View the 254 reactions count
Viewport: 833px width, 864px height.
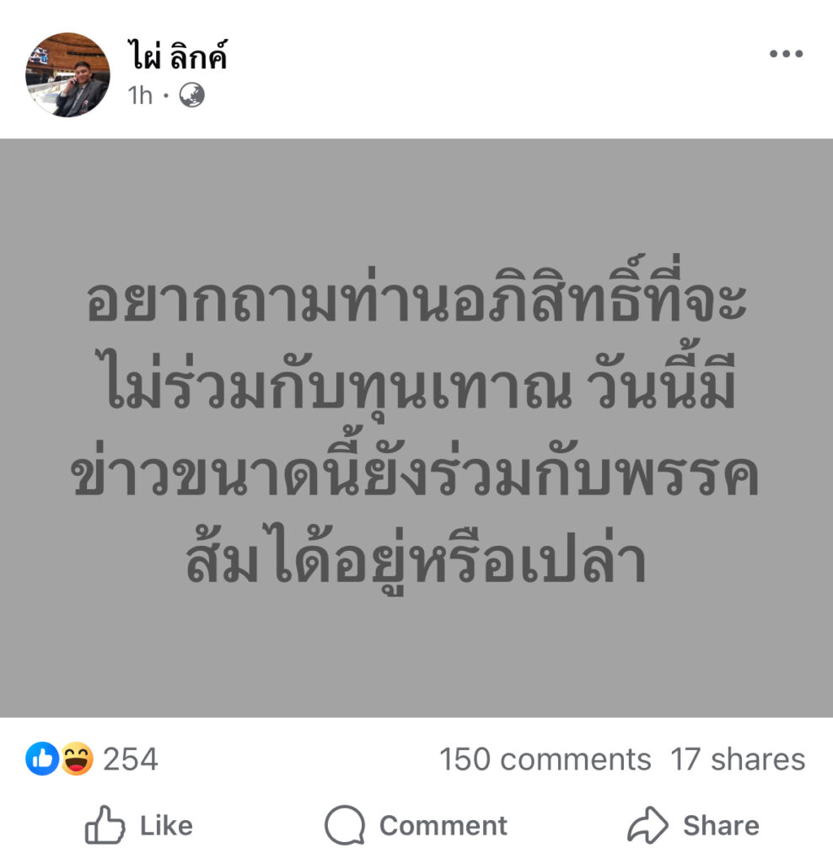pyautogui.click(x=131, y=759)
